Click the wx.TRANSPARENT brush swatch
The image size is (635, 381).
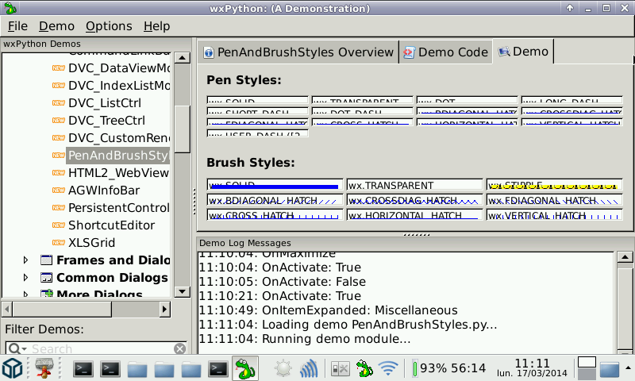click(414, 184)
